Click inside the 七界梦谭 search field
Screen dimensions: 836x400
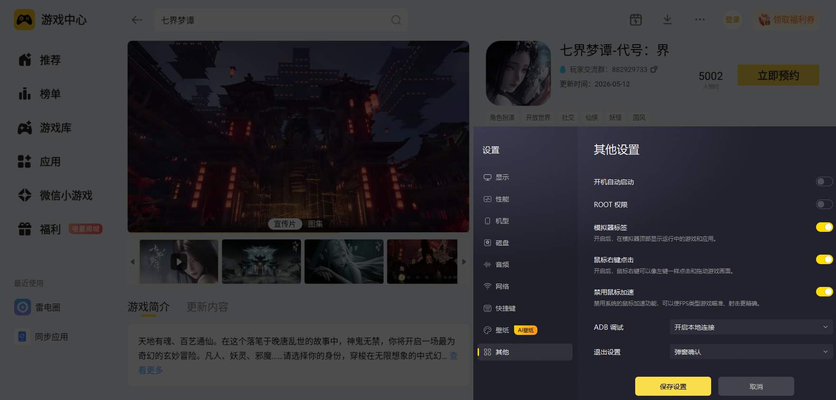pyautogui.click(x=281, y=20)
